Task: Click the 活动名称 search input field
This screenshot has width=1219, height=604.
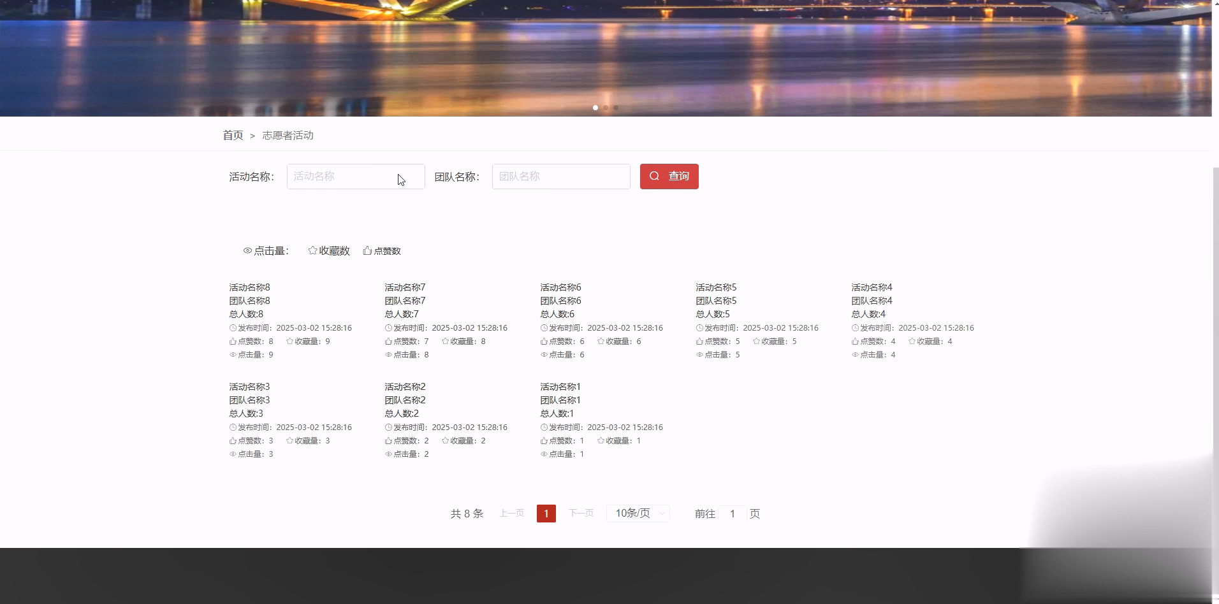Action: pyautogui.click(x=355, y=176)
